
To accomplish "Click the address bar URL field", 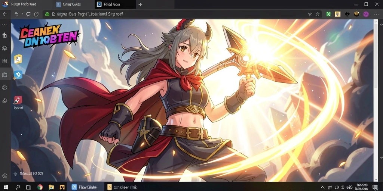I will 175,14.
